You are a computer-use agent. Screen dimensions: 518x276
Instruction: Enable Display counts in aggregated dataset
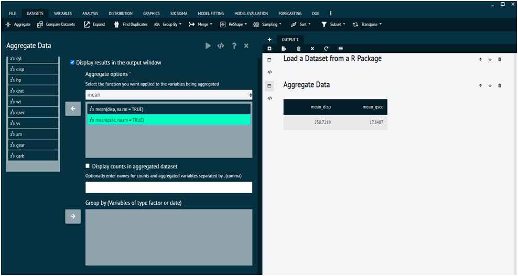(x=88, y=166)
